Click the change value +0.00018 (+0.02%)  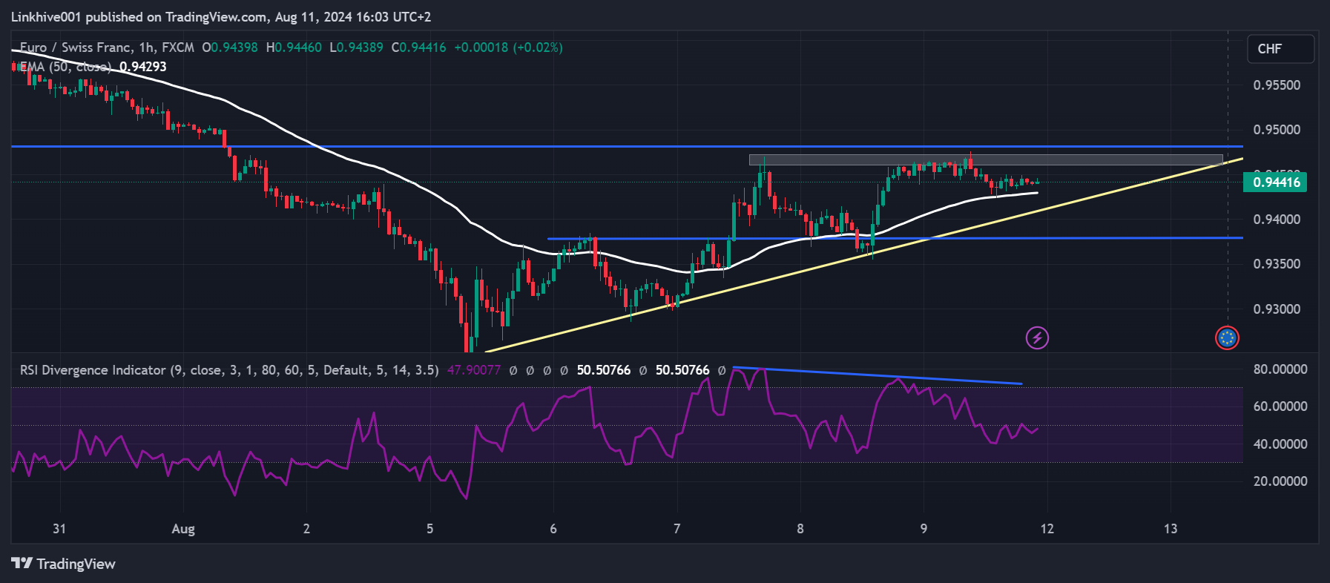(x=508, y=47)
